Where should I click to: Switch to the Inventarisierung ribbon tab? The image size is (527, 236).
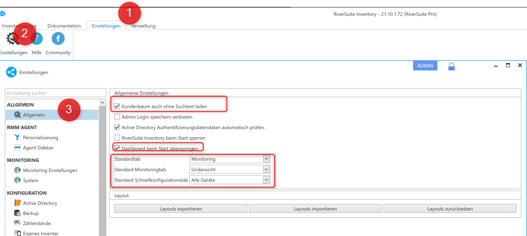point(19,26)
